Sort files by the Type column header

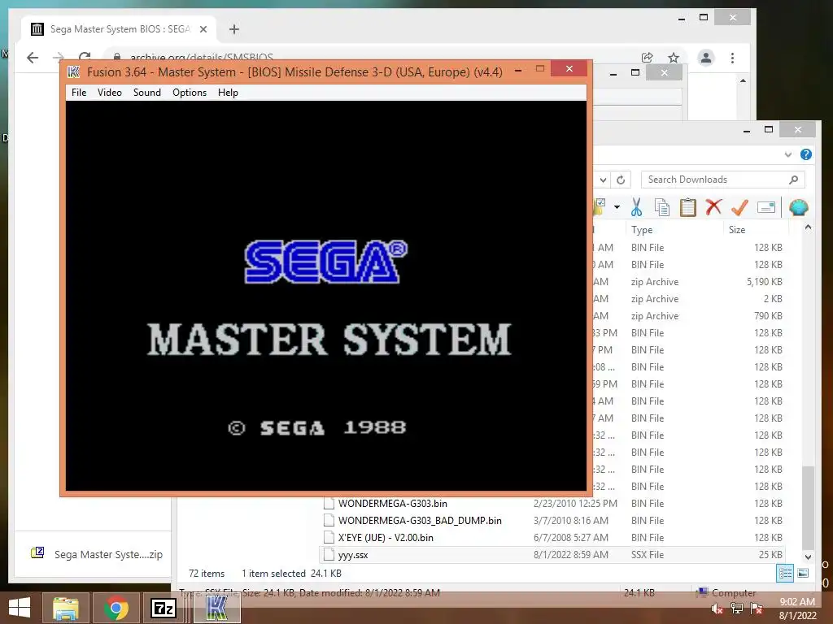click(x=642, y=230)
